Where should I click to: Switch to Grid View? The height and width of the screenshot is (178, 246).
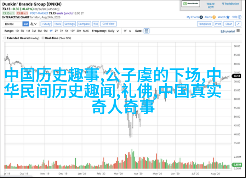(x=108, y=24)
